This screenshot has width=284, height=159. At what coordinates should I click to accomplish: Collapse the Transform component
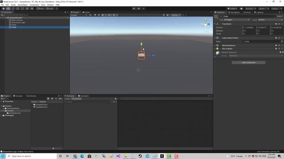point(215,24)
